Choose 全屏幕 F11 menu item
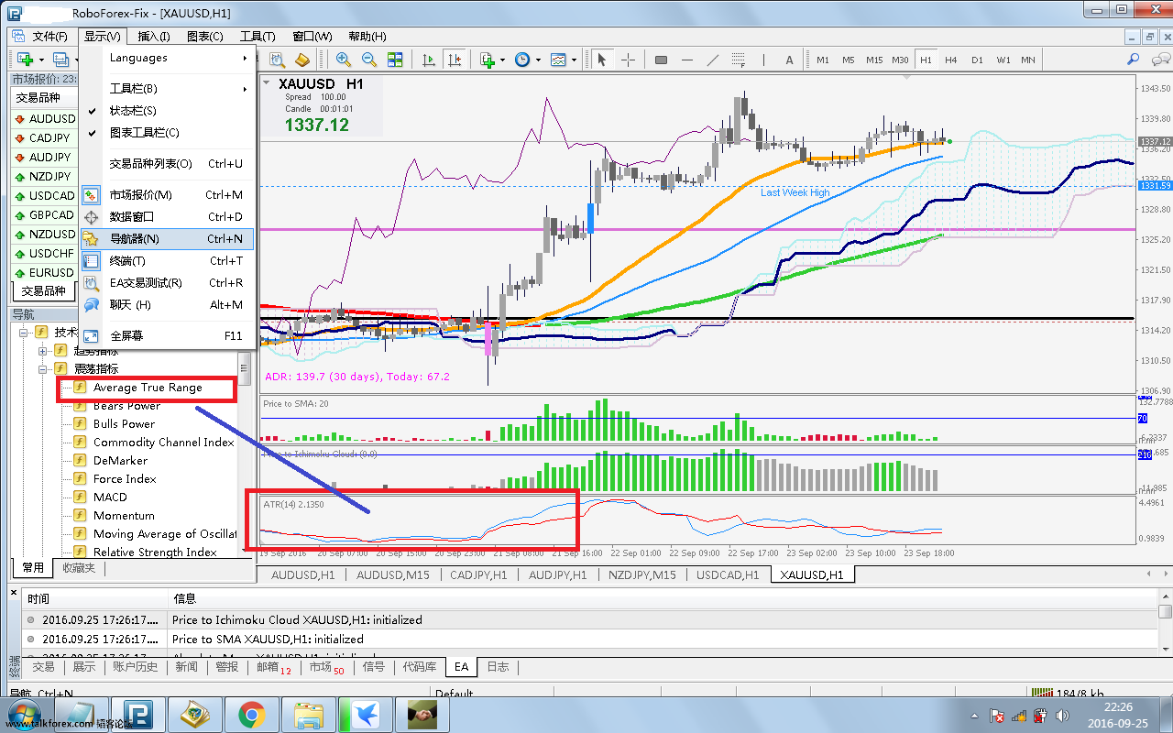Screen dimensions: 1173x733 167,336
